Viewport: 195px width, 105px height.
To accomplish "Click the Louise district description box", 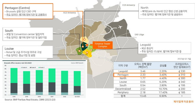I will tap(28, 52).
